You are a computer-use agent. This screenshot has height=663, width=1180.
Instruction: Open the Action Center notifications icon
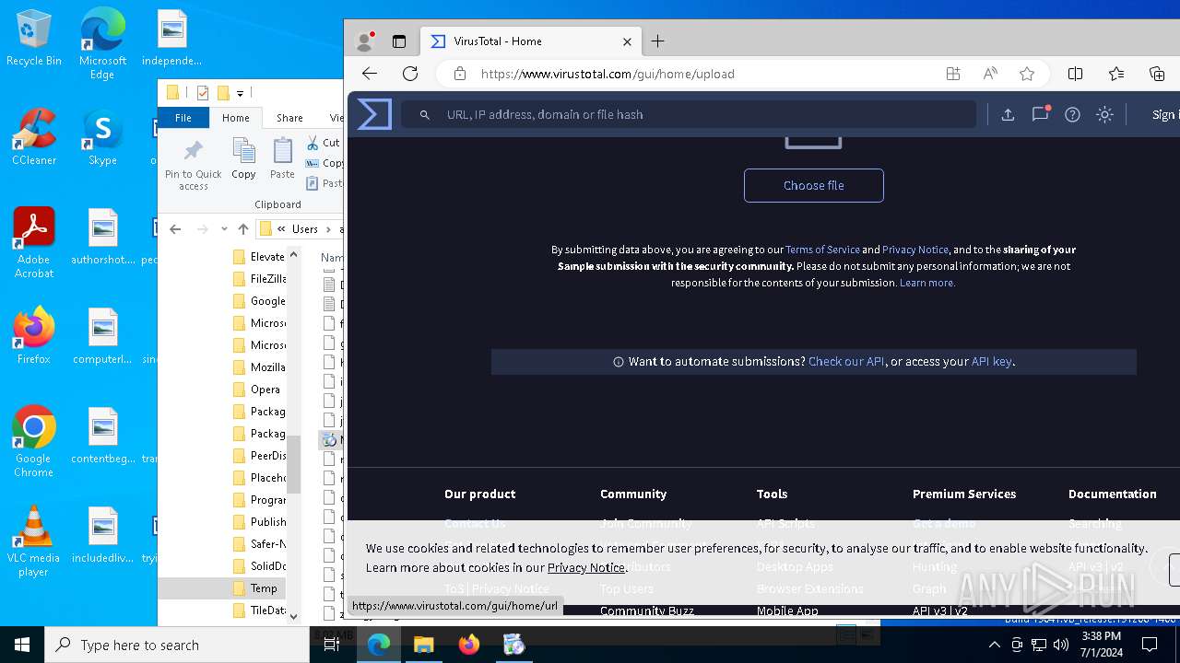coord(1150,645)
